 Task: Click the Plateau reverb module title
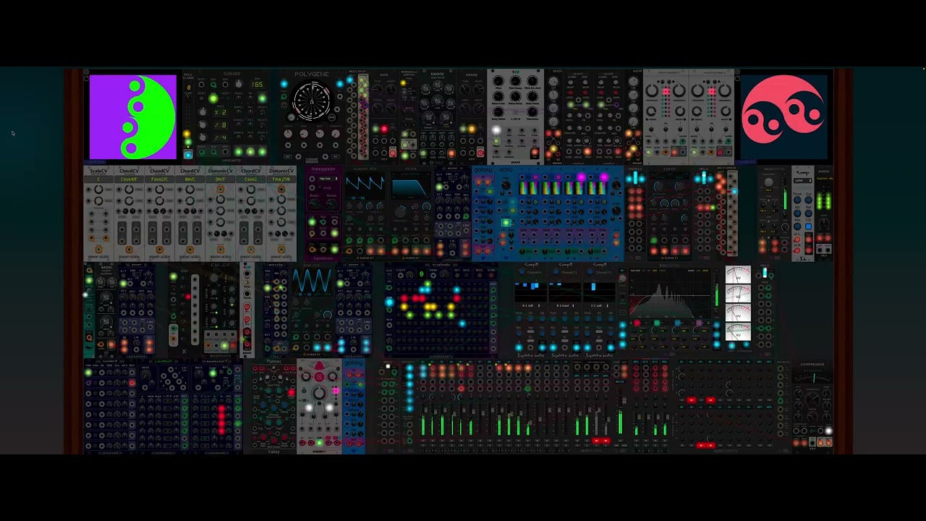(273, 362)
